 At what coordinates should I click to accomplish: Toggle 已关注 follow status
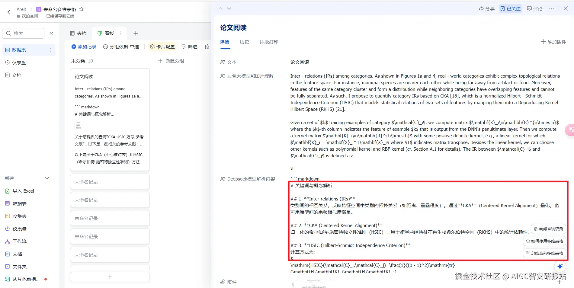[510, 8]
